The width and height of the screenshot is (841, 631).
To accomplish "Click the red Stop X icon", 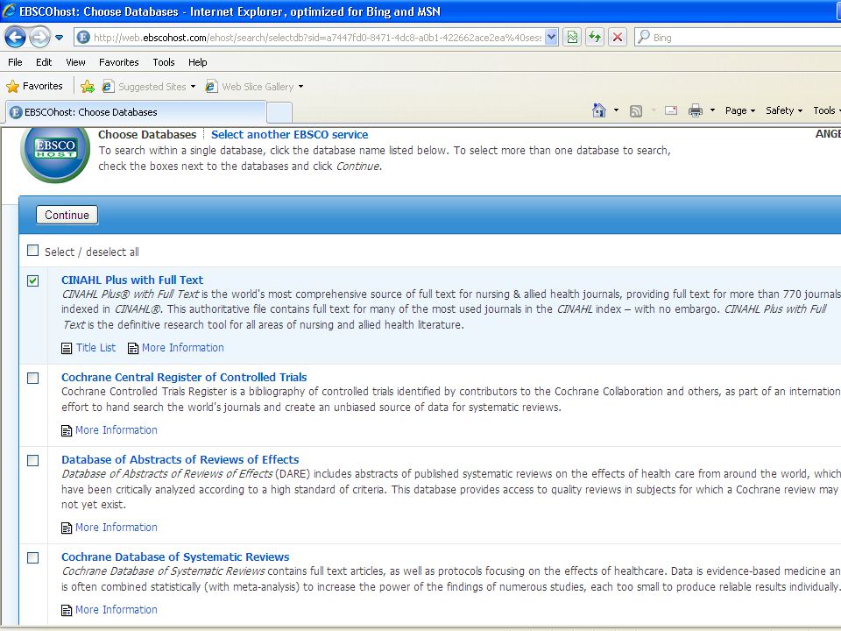I will [618, 37].
